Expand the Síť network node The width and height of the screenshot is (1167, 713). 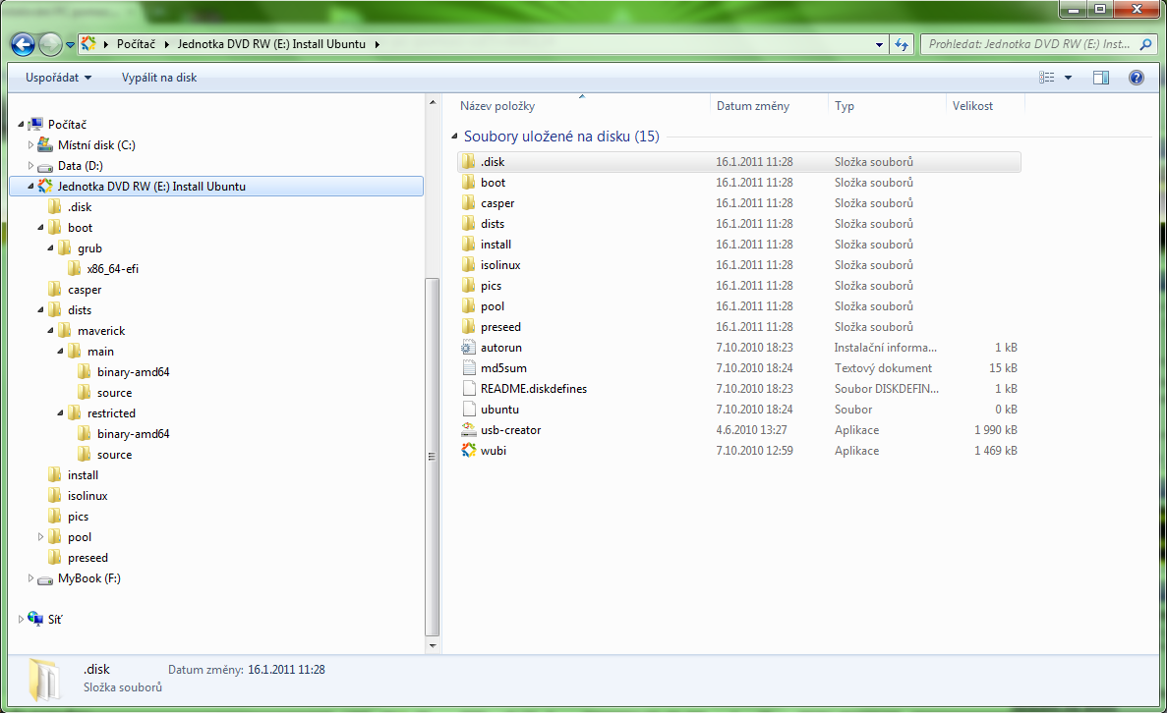pos(21,619)
